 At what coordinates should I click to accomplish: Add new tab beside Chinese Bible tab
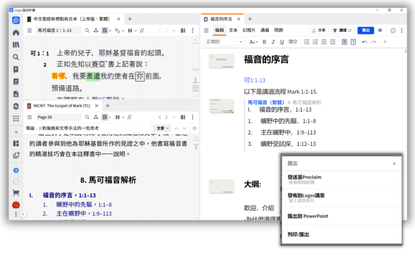(x=130, y=19)
